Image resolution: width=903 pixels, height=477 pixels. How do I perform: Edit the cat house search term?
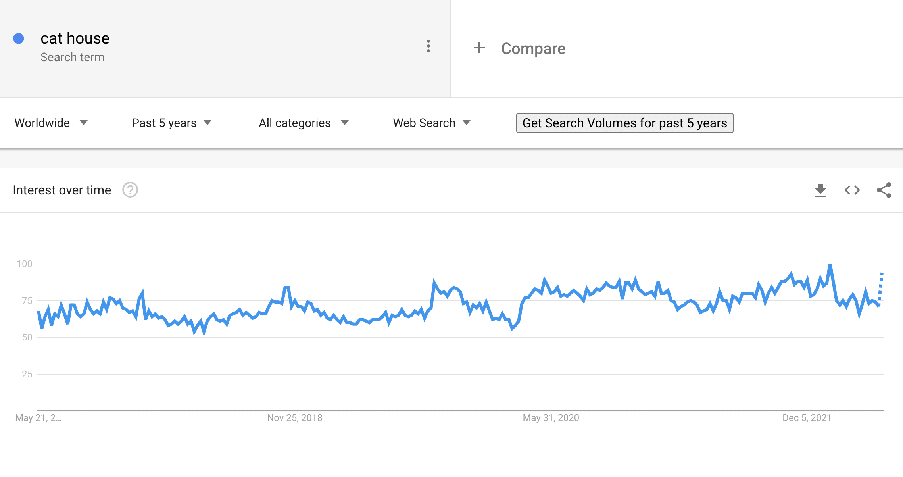(x=75, y=38)
